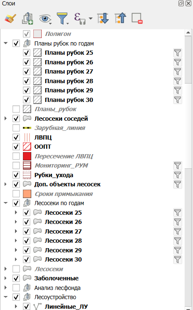This screenshot has height=310, width=193.
Task: Click filter icon of Рубки_ухода layer
Action: pos(178,175)
